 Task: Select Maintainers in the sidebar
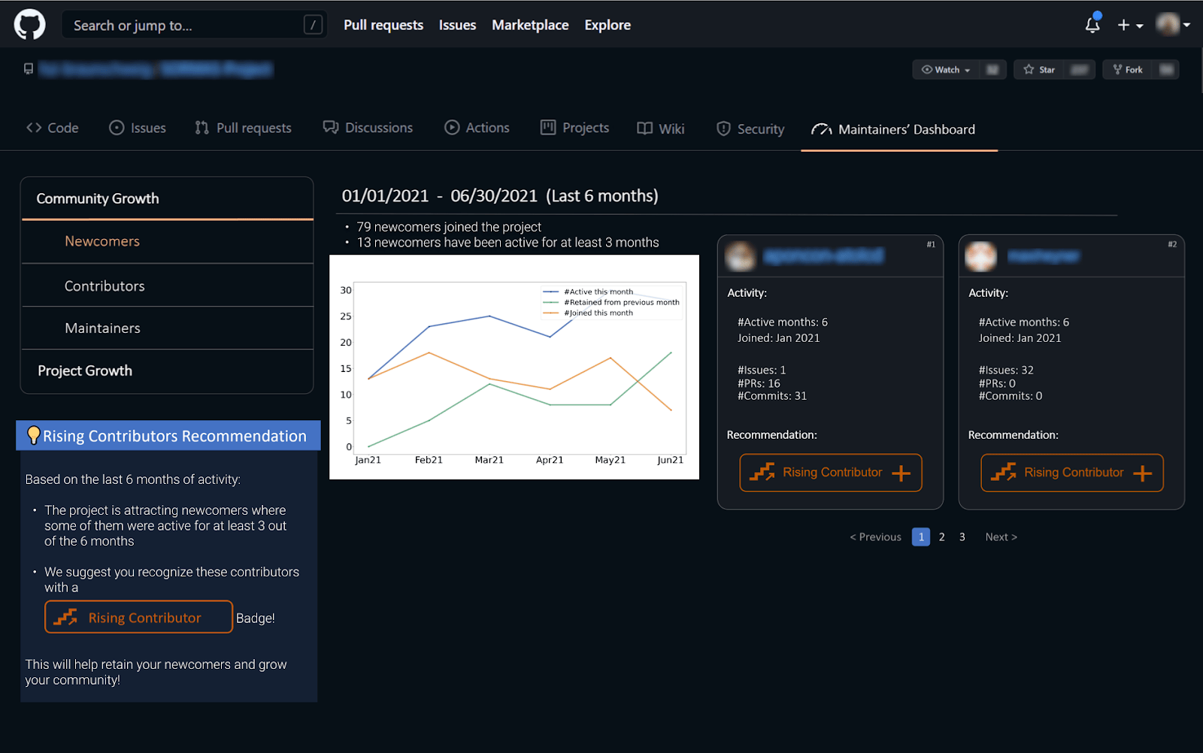pyautogui.click(x=167, y=328)
